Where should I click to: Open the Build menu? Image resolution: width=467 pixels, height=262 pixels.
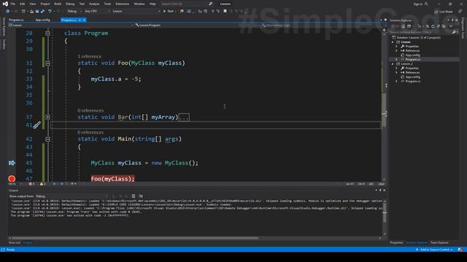[x=58, y=4]
